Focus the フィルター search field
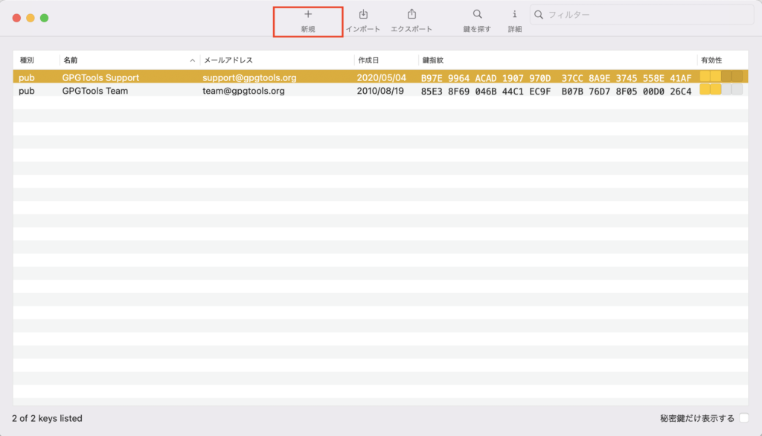 point(642,15)
